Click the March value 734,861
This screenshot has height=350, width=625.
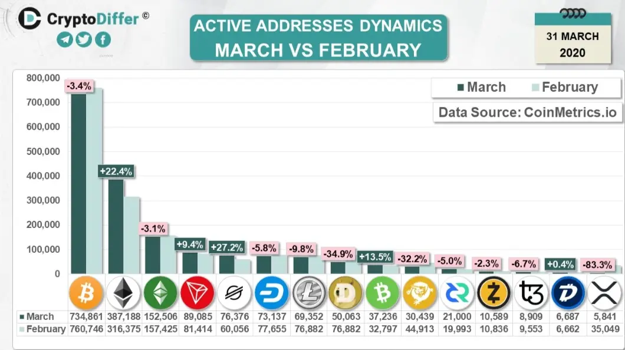(x=87, y=317)
